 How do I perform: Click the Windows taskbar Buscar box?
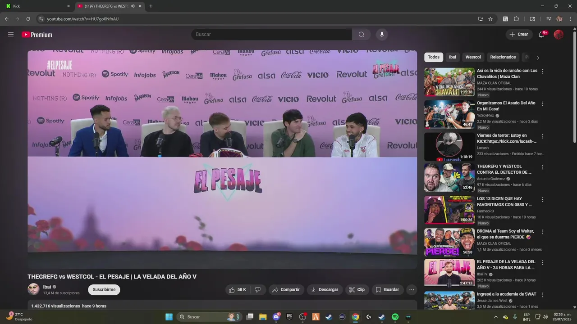pyautogui.click(x=210, y=317)
